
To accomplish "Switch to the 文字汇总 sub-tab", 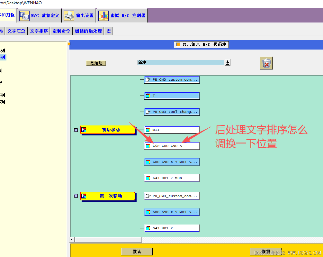I will click(16, 31).
